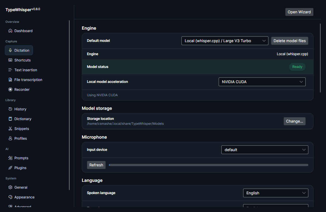
Task: Switch to the Recorder page
Action: 19,89
